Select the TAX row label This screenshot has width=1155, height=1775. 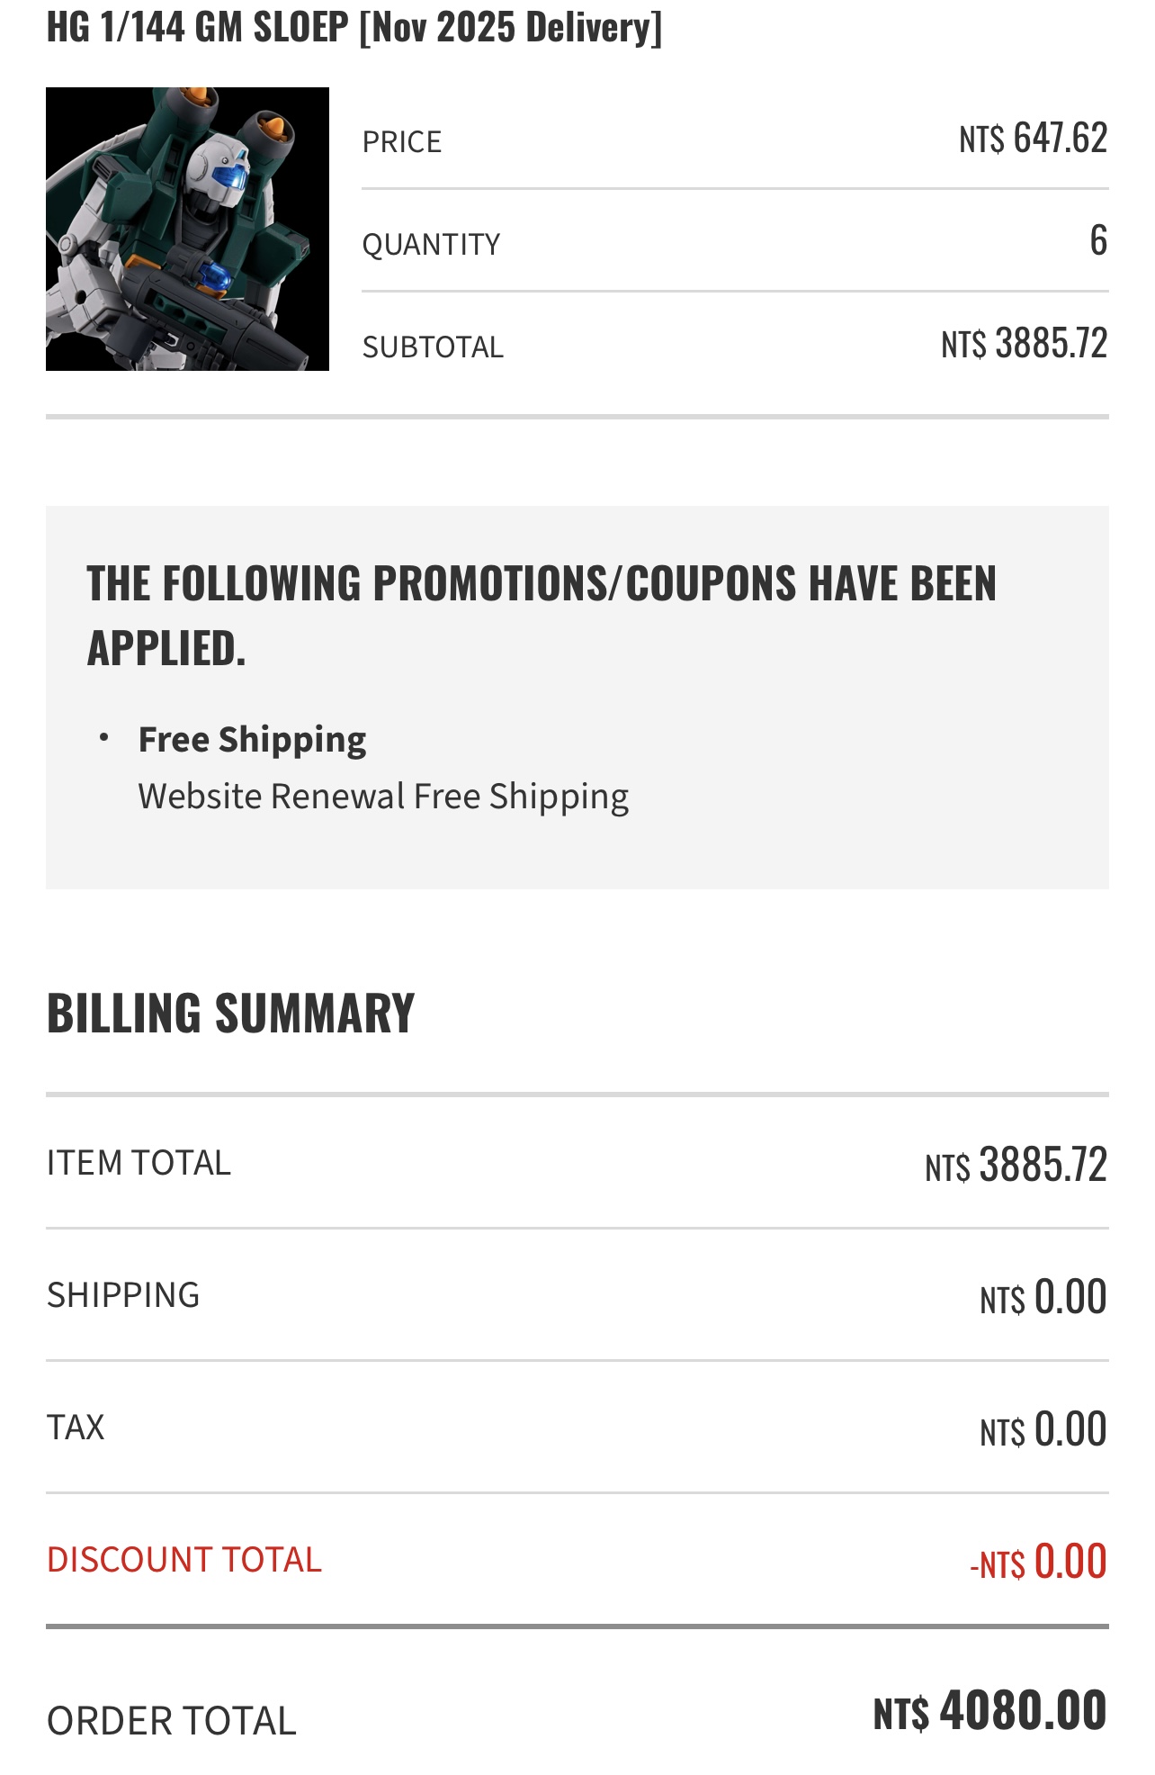pos(76,1427)
